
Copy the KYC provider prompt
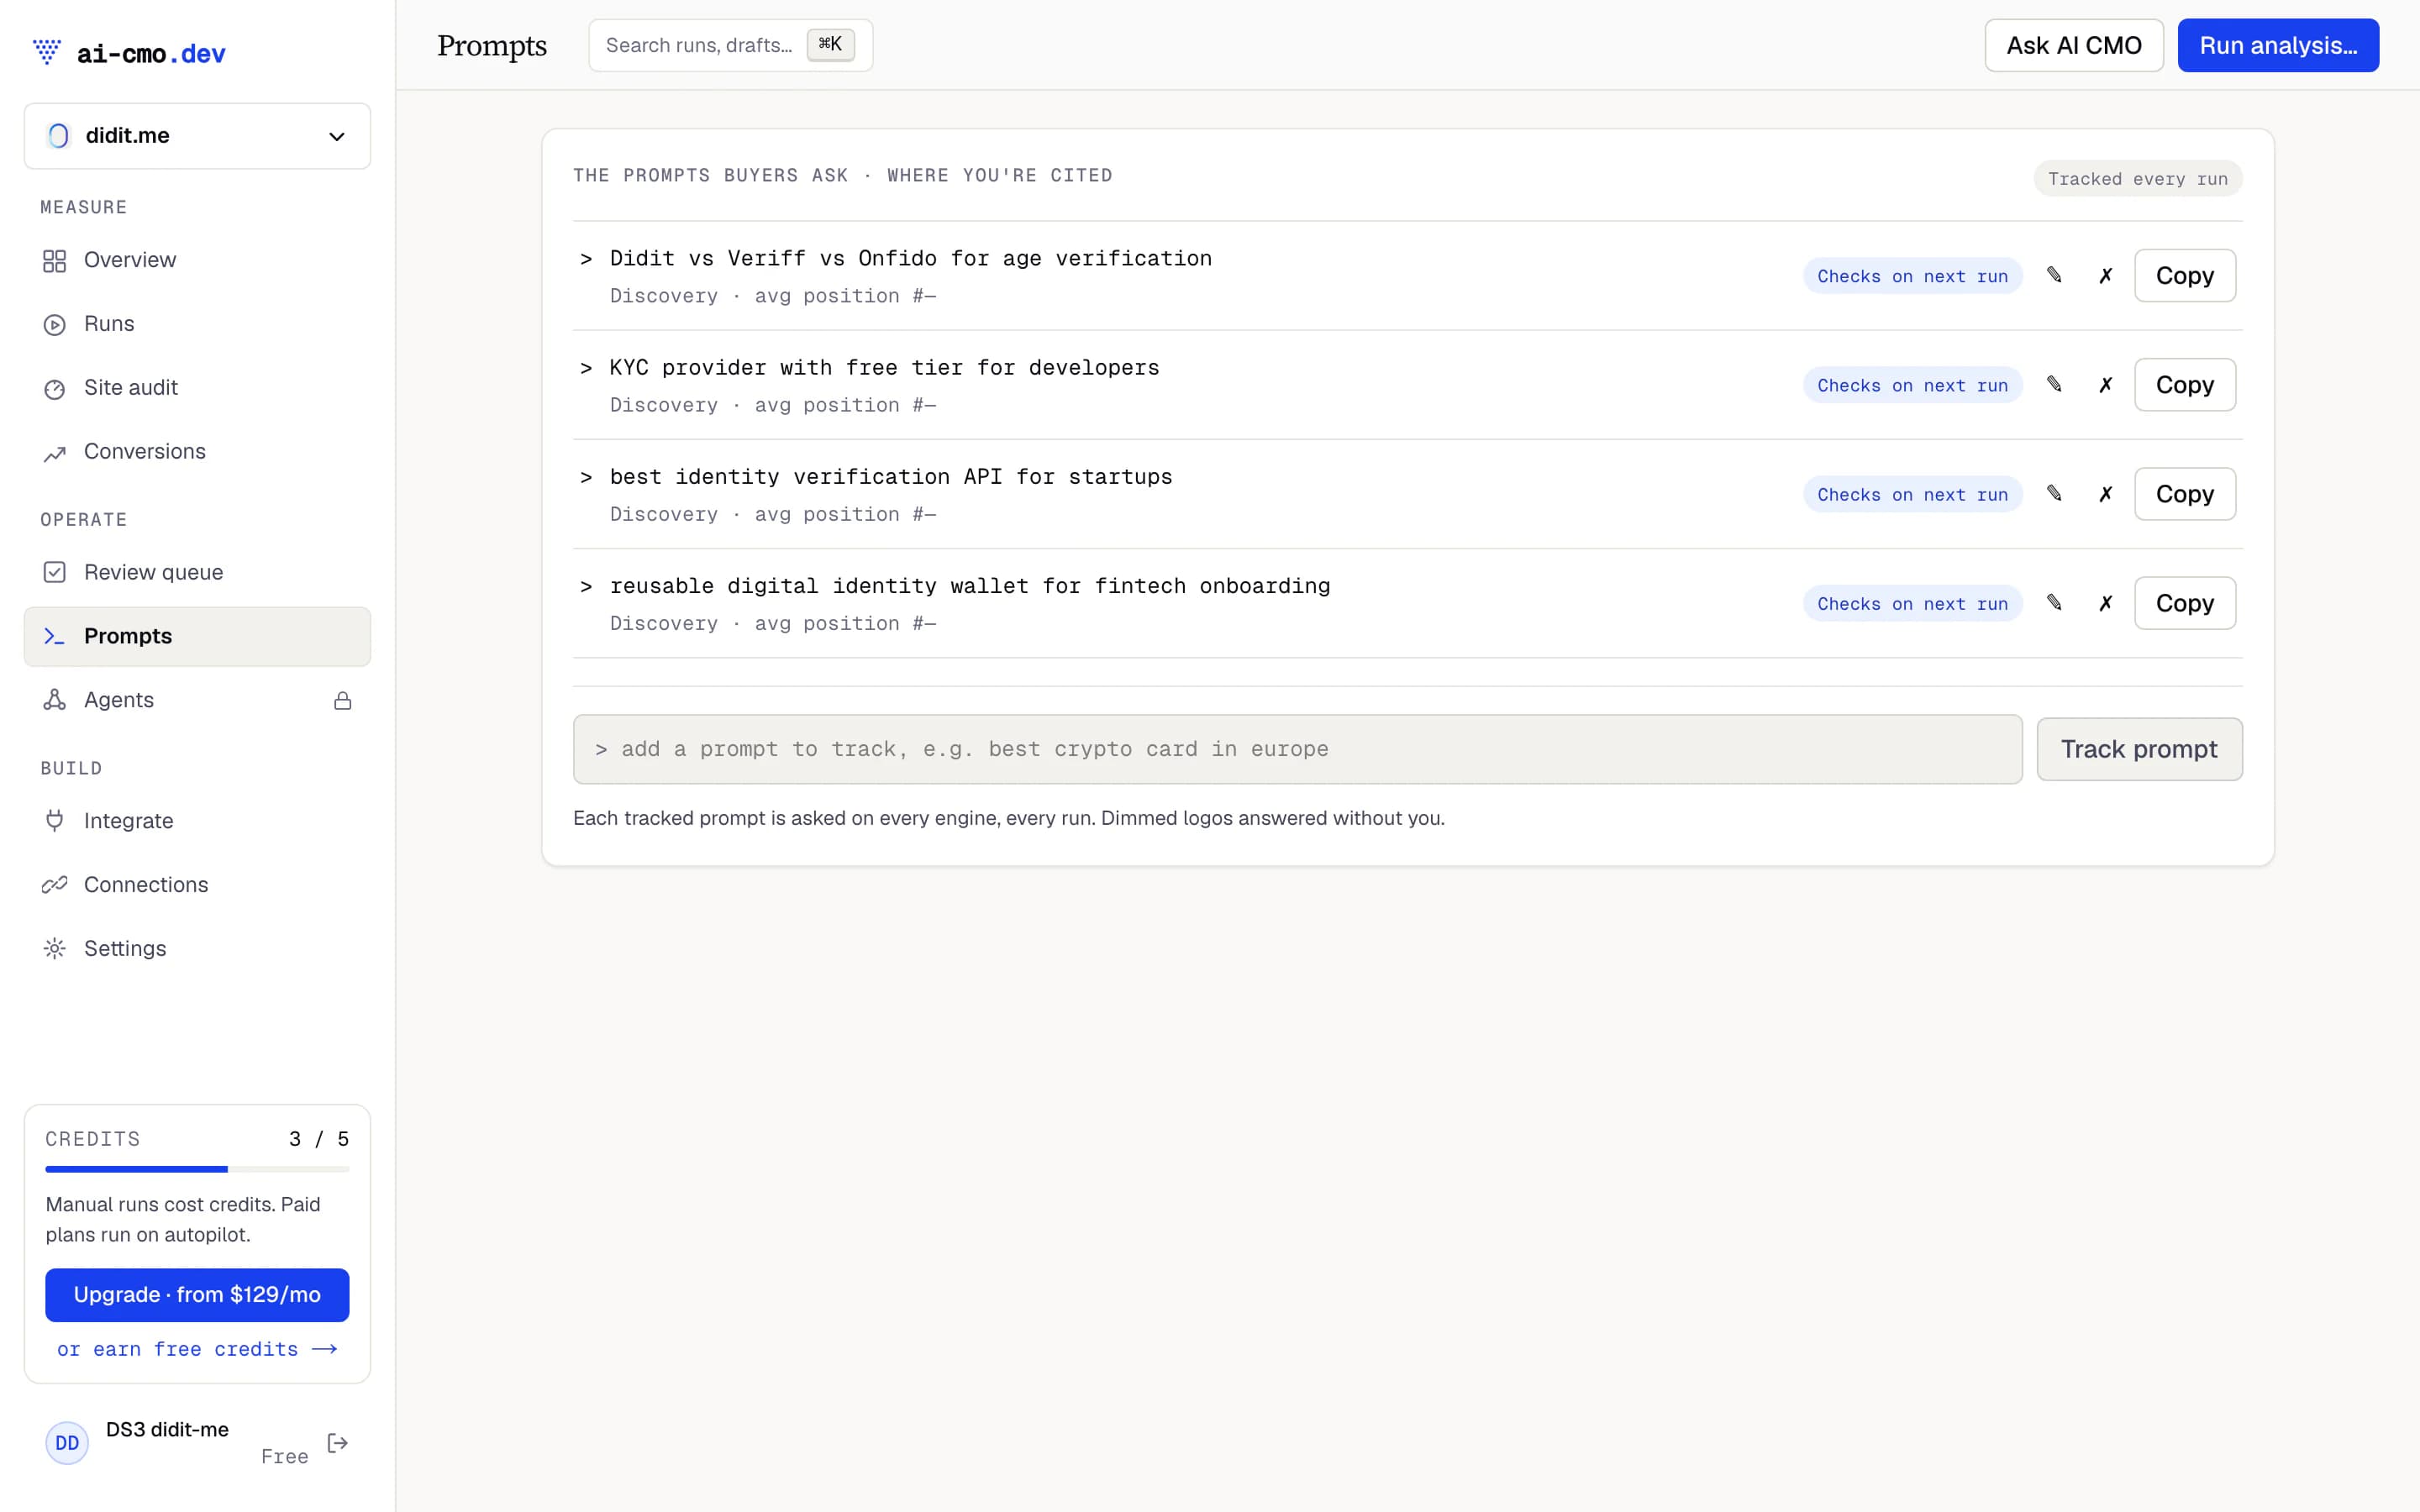pos(2184,384)
